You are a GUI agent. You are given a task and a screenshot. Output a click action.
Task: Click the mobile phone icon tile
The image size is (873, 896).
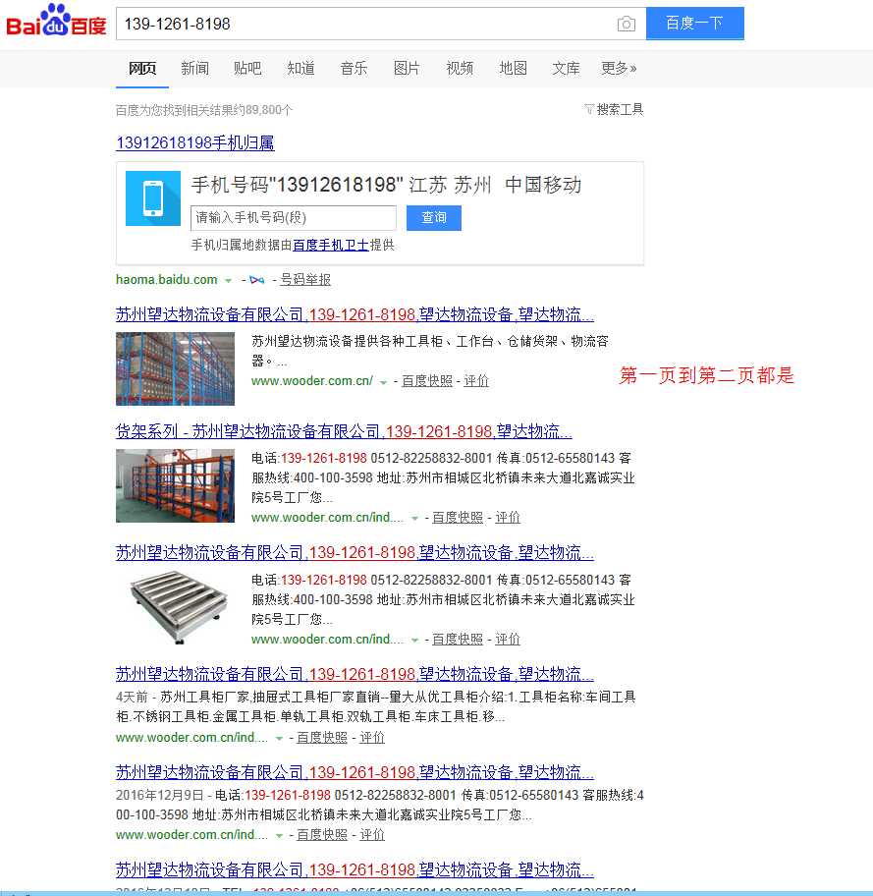point(153,198)
